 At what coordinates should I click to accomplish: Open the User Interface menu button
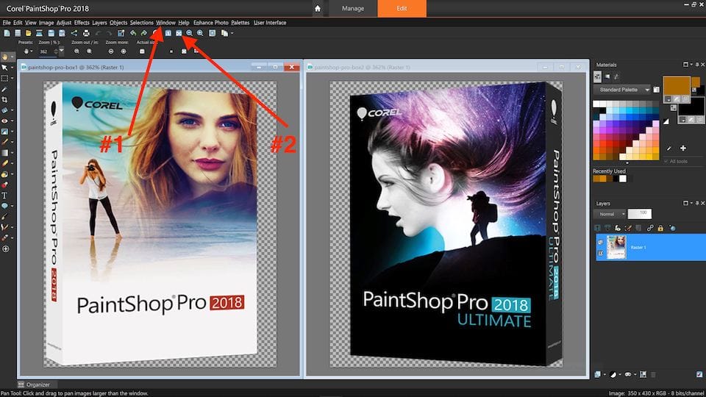tap(270, 23)
